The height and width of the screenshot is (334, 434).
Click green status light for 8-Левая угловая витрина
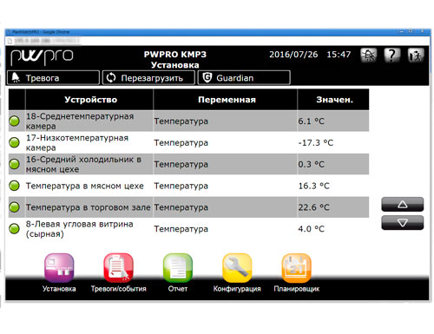[14, 229]
